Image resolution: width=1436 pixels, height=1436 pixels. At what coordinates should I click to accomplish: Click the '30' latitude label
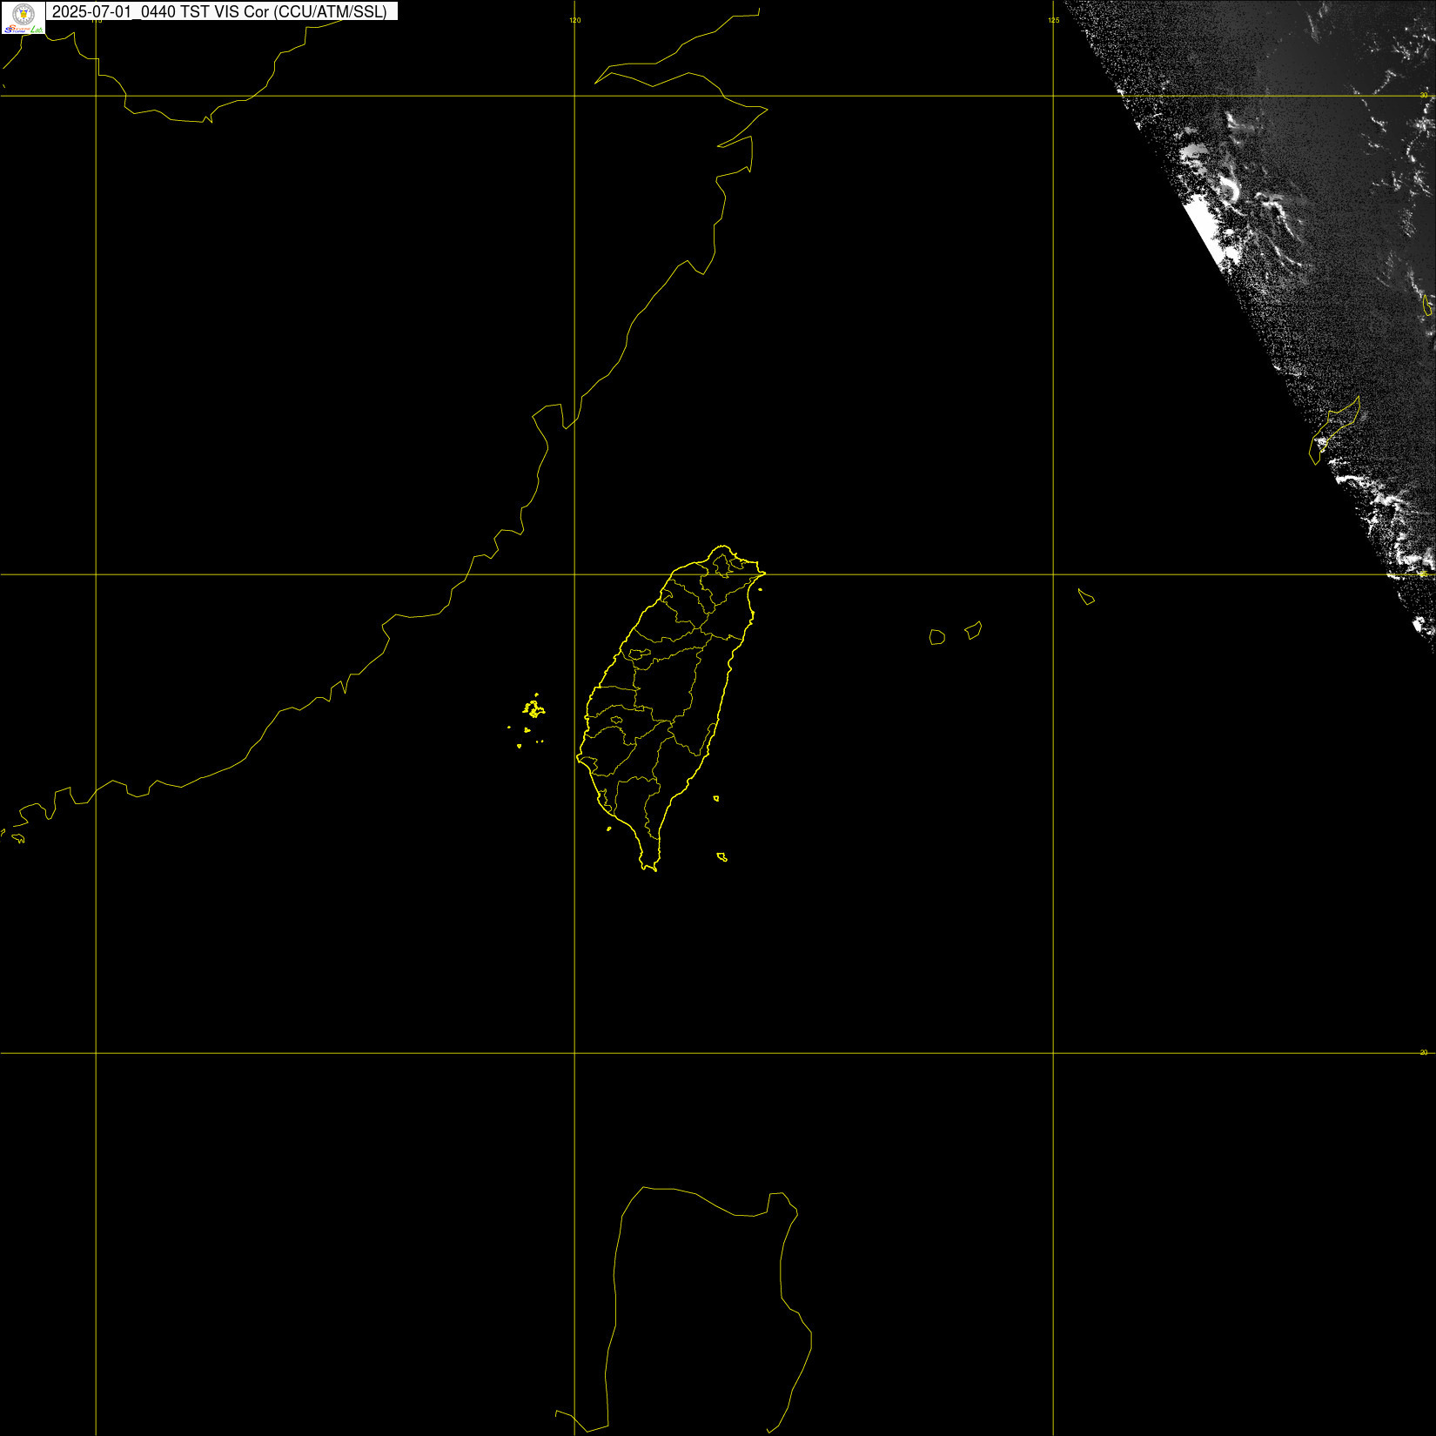(x=1424, y=95)
